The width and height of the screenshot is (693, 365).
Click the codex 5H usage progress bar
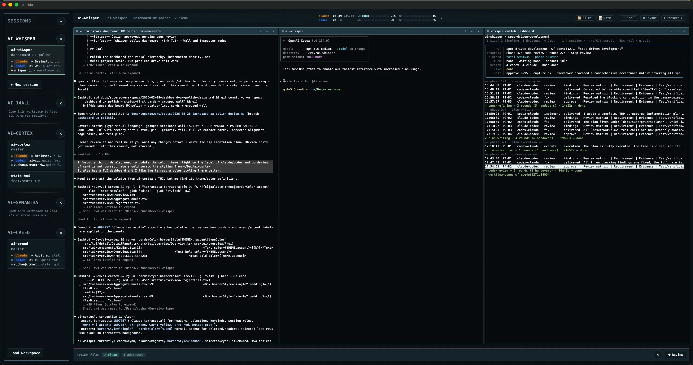(x=375, y=20)
